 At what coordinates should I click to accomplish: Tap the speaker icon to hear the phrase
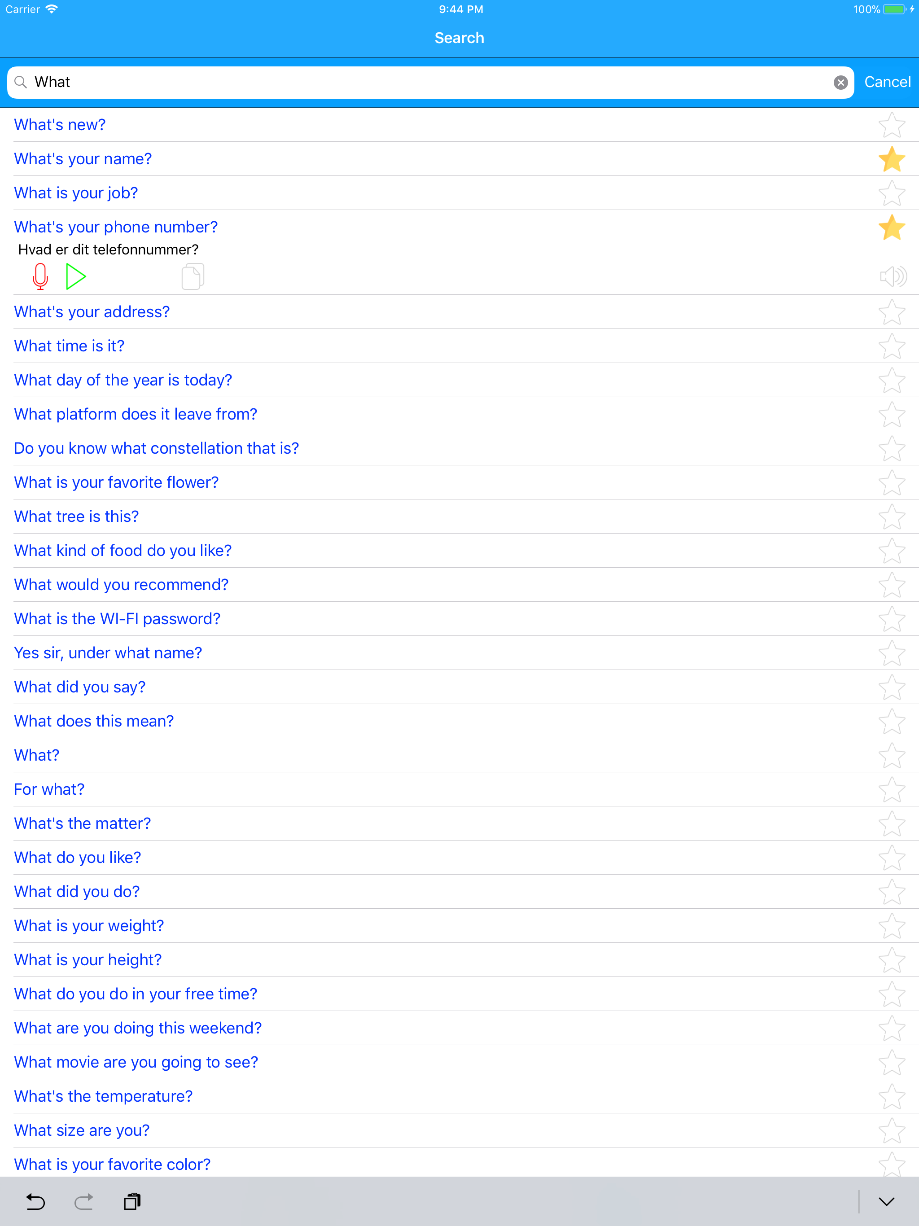point(893,276)
